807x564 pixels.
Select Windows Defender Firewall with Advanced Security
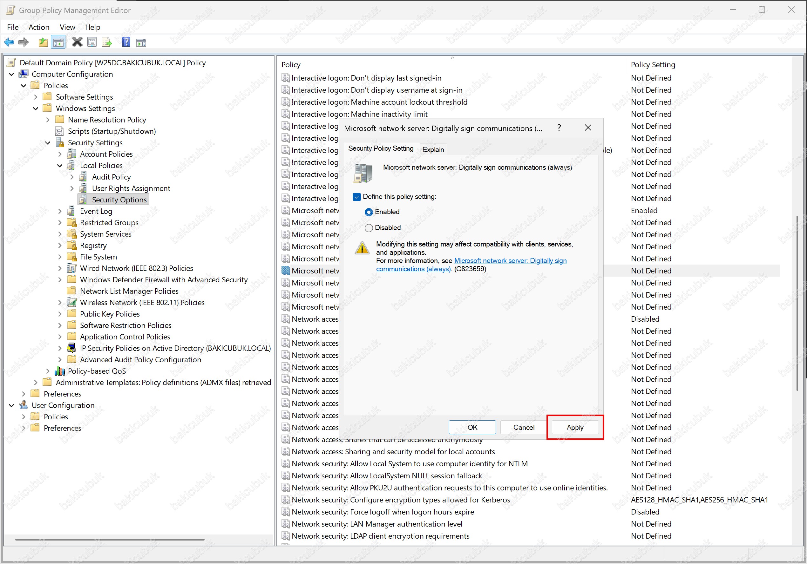pos(164,280)
